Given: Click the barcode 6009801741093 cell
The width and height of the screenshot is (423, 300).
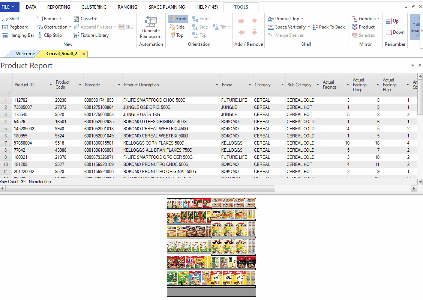Looking at the screenshot, I should point(102,100).
